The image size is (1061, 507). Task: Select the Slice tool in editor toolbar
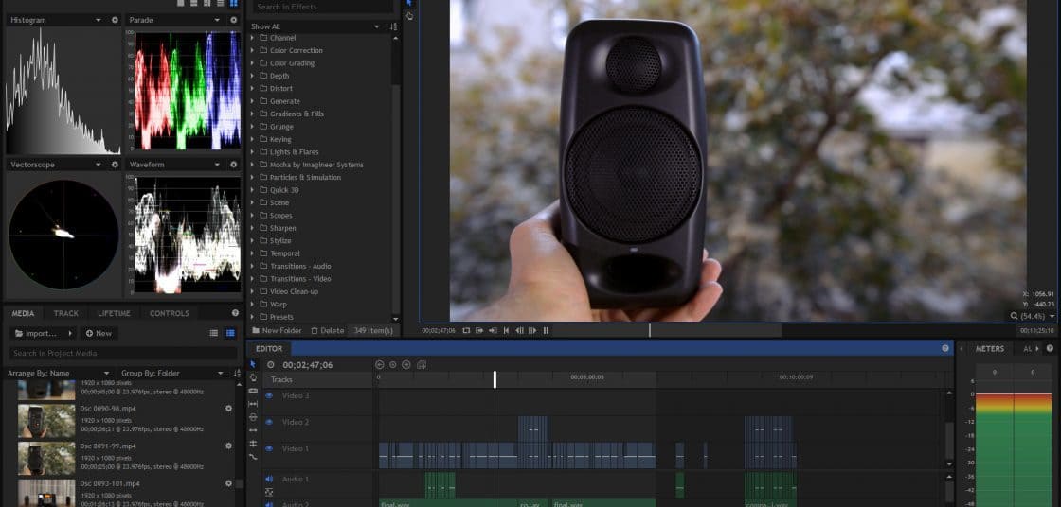tap(253, 390)
